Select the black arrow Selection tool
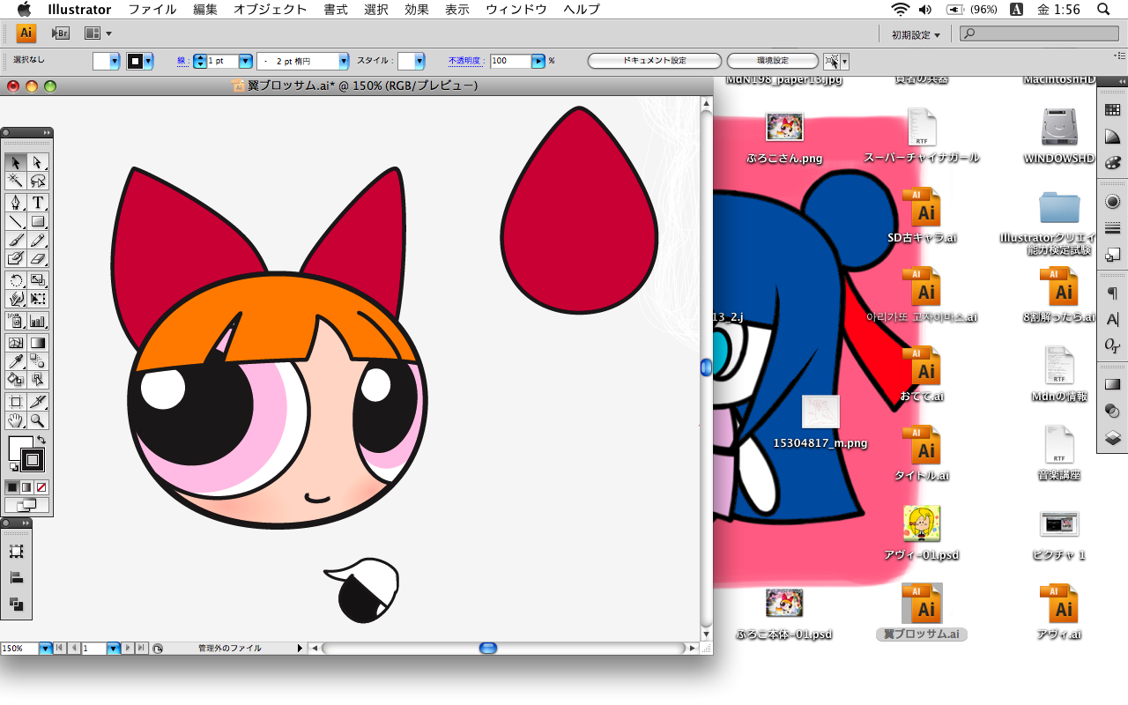Image resolution: width=1128 pixels, height=705 pixels. (x=16, y=162)
